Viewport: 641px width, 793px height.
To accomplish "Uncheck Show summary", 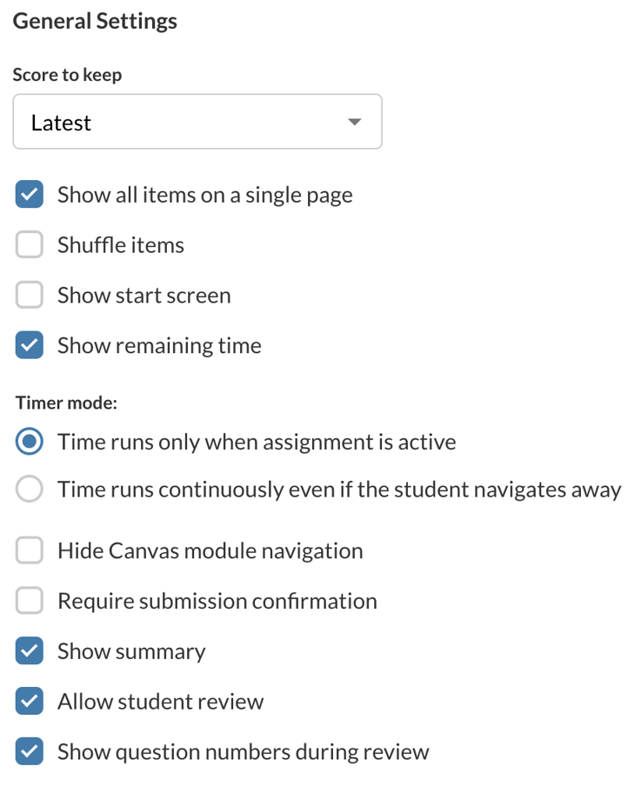I will coord(29,650).
